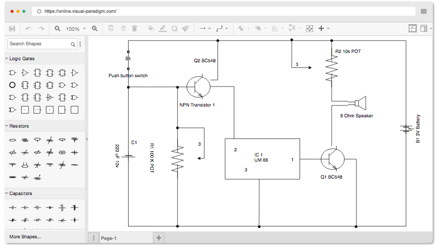Select the R1 resistor zigzag symbol
Screen dimensions: 438x245
177,158
